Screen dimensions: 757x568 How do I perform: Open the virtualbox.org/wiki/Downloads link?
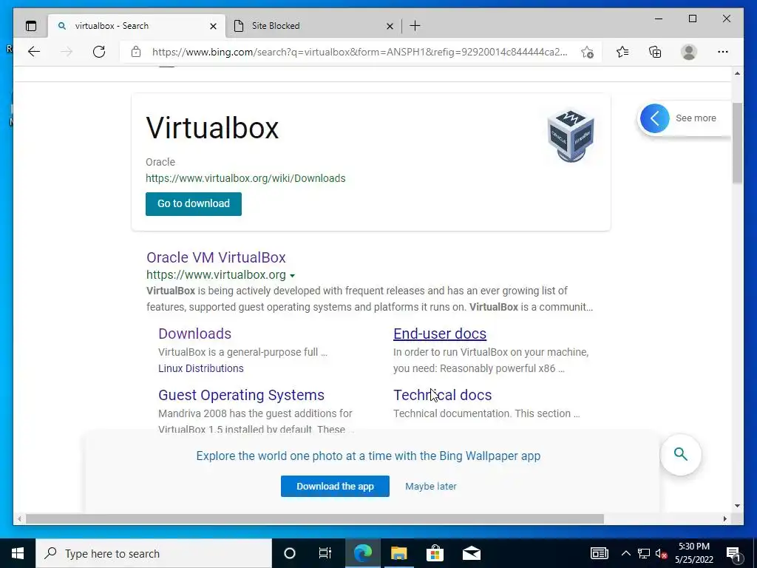(245, 178)
